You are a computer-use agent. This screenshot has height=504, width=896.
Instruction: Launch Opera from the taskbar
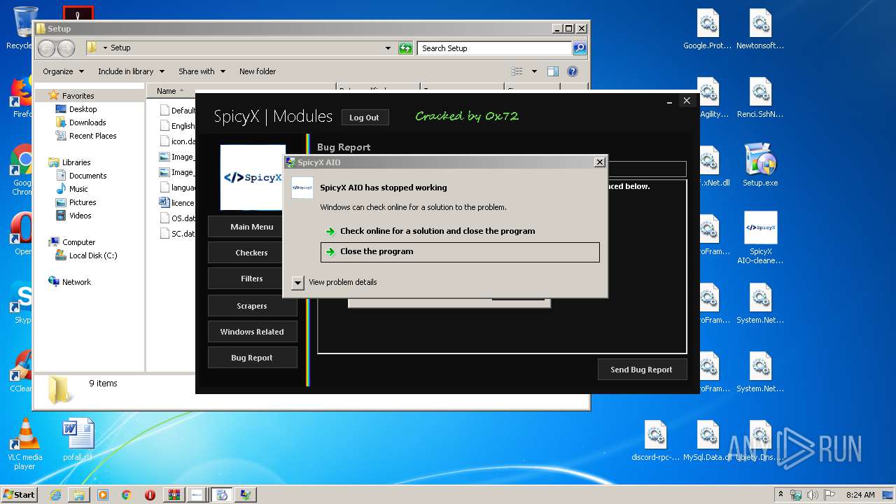[x=150, y=495]
